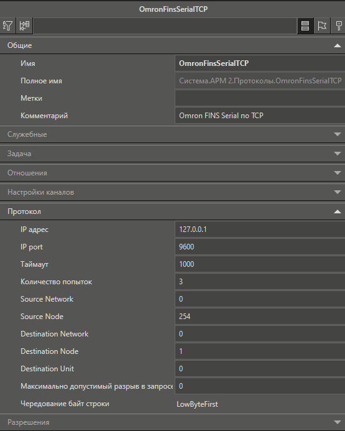Edit the IP адрес value 127.0.0.1
The height and width of the screenshot is (431, 345).
(260, 229)
